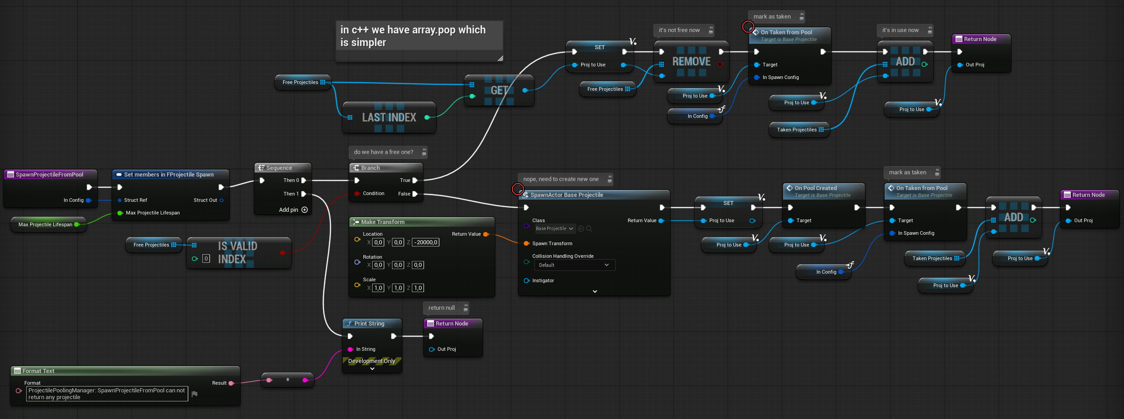Toggle breakpoint on top On Taken from Pool node
The image size is (1124, 419).
[748, 27]
